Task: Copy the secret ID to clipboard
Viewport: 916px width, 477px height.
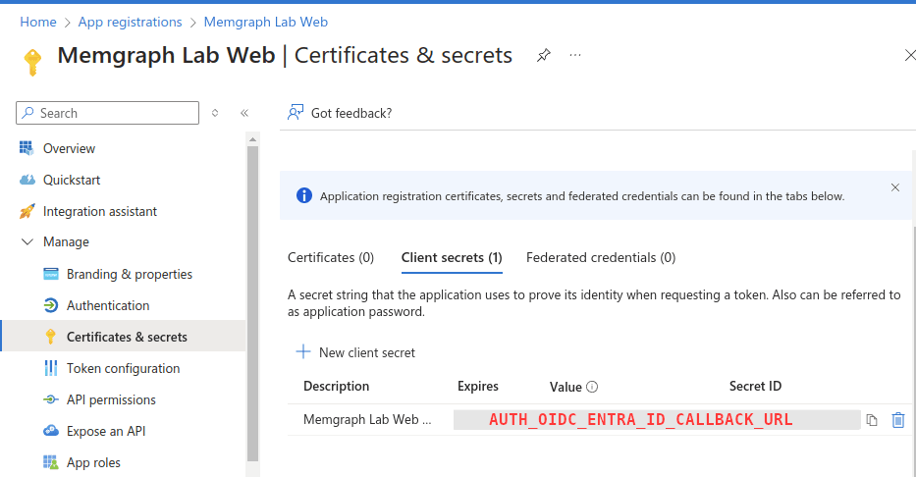Action: point(872,420)
